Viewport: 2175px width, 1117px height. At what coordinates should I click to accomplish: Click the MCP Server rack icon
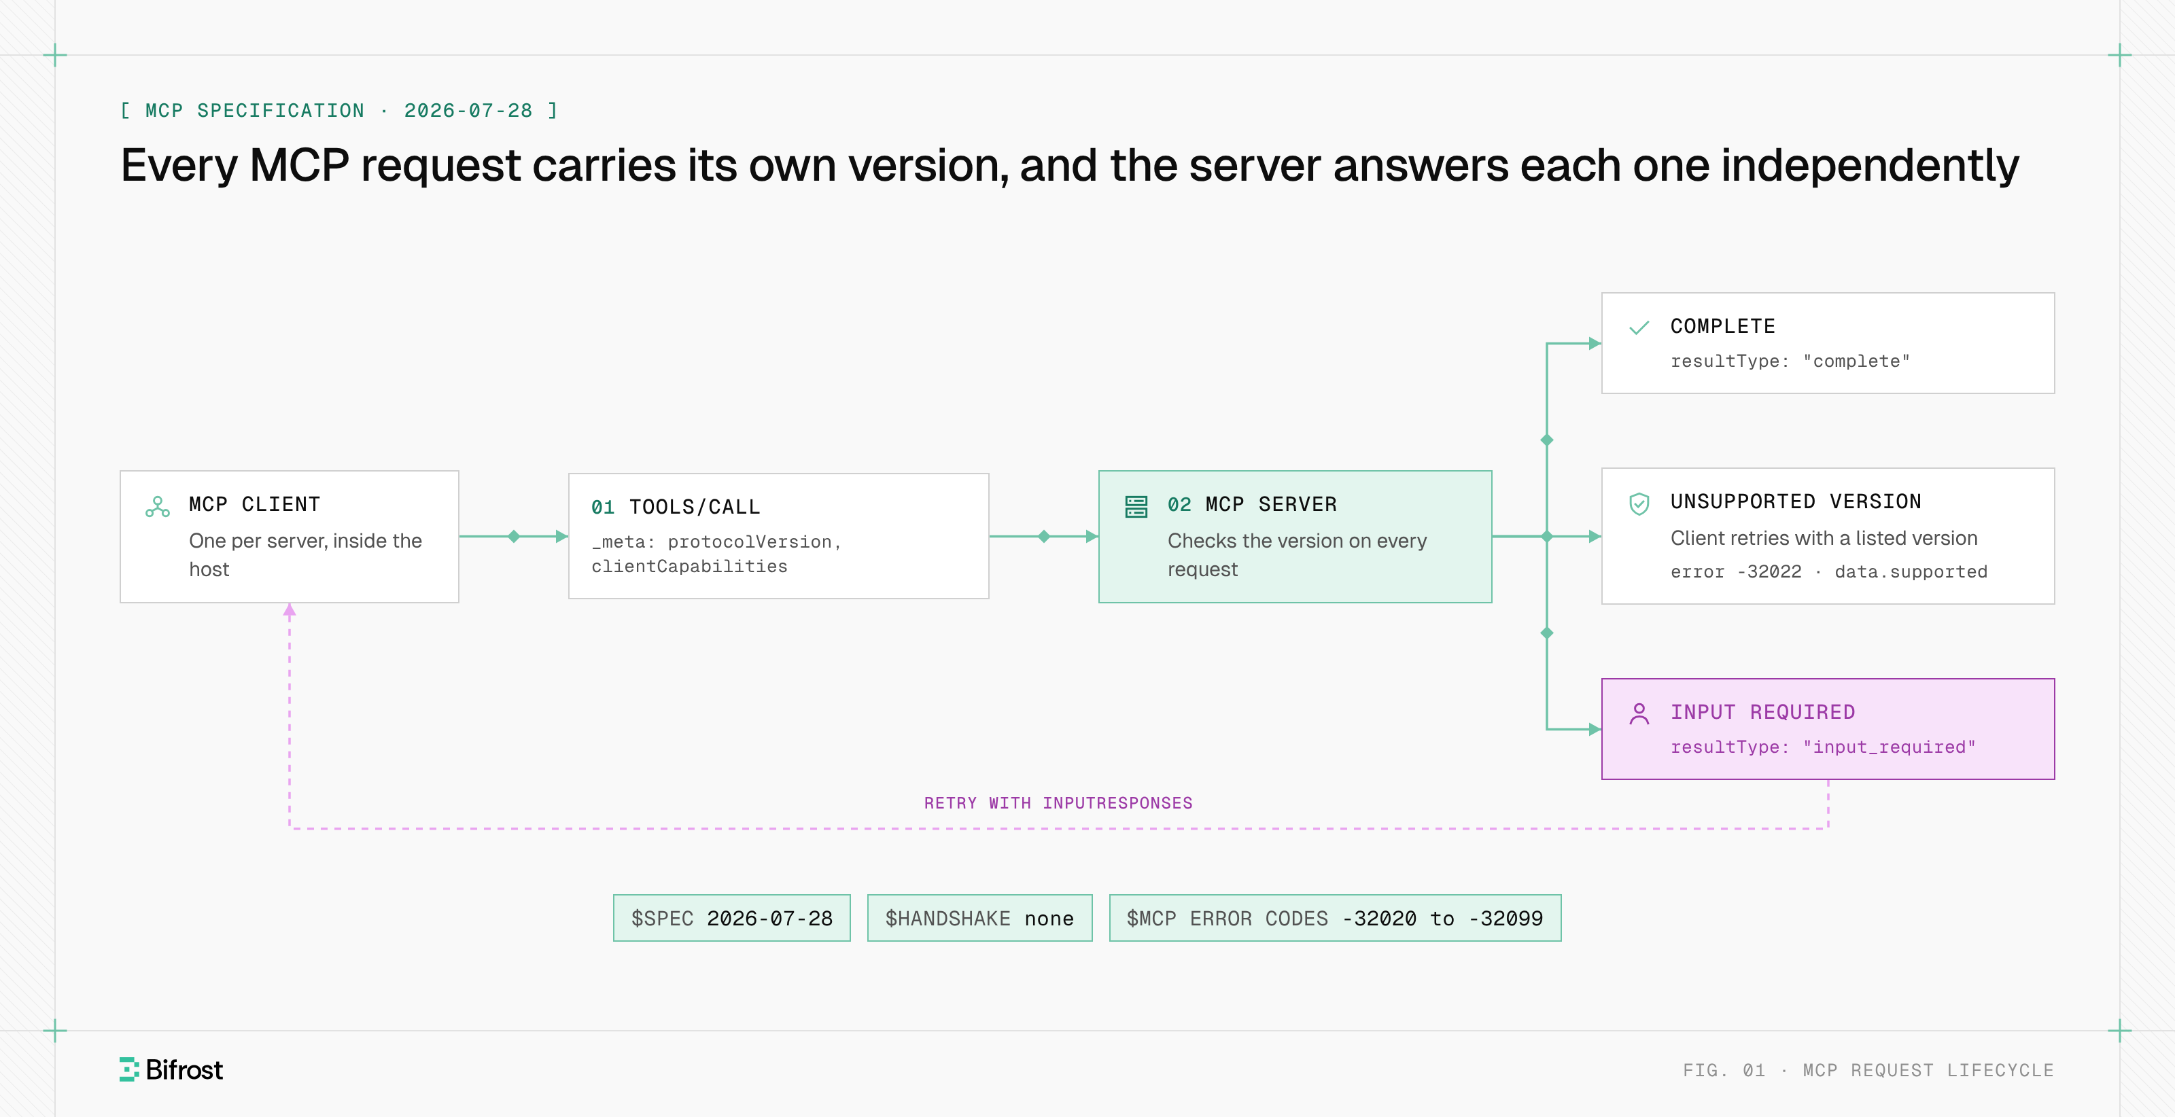coord(1136,507)
